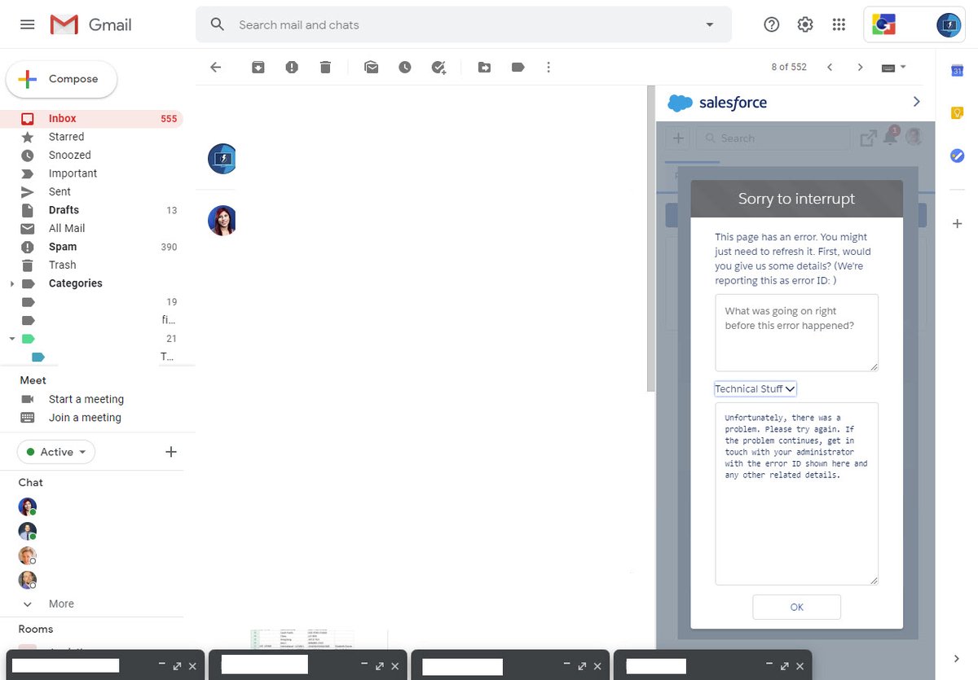Go to the older conversation arrow
The image size is (978, 680).
point(860,67)
